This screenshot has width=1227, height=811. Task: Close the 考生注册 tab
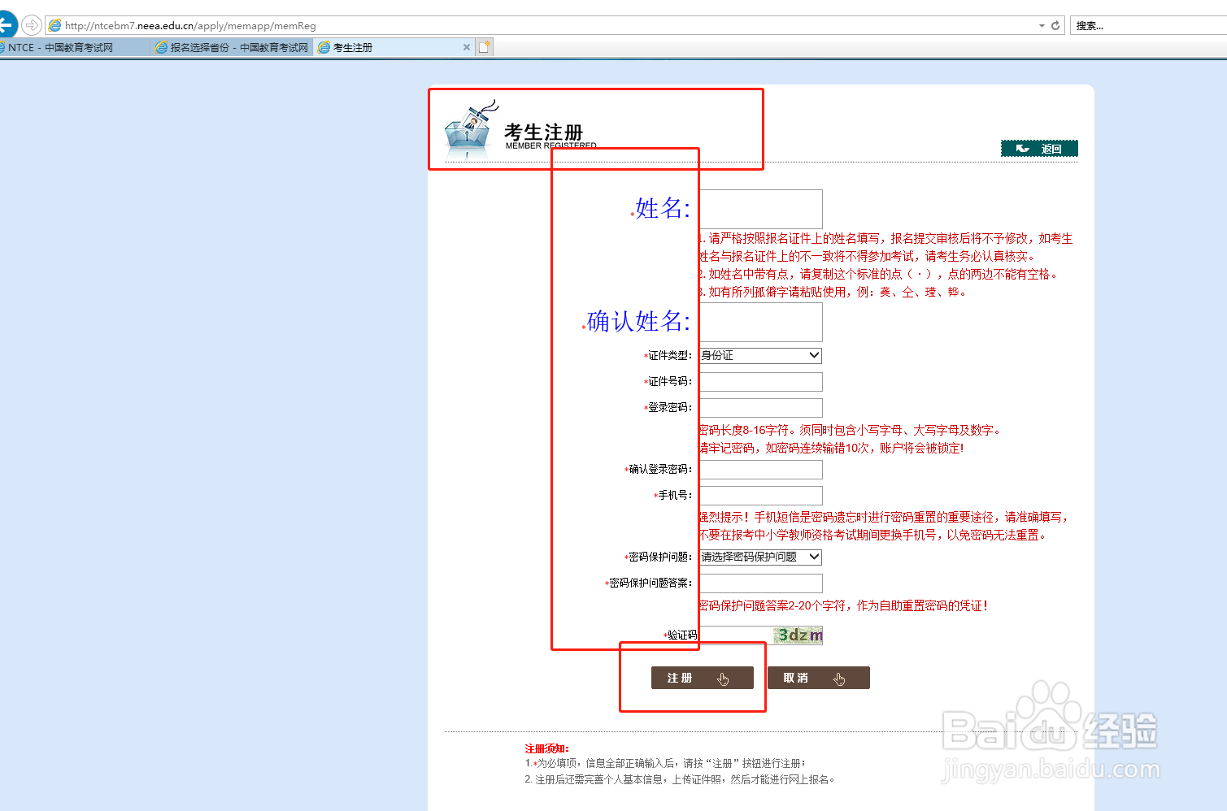[466, 48]
